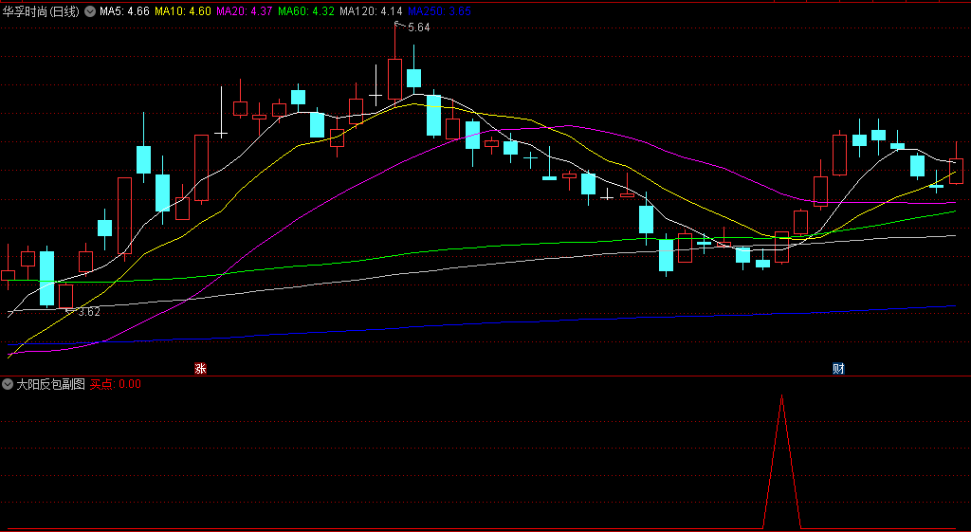
Task: Select the MA120: 4.14 label
Action: (x=372, y=11)
